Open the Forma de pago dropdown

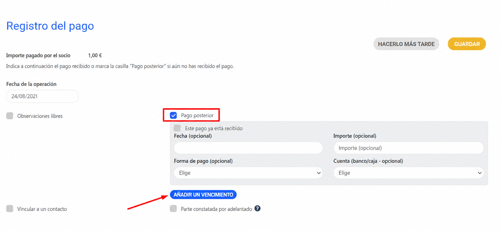pyautogui.click(x=248, y=173)
